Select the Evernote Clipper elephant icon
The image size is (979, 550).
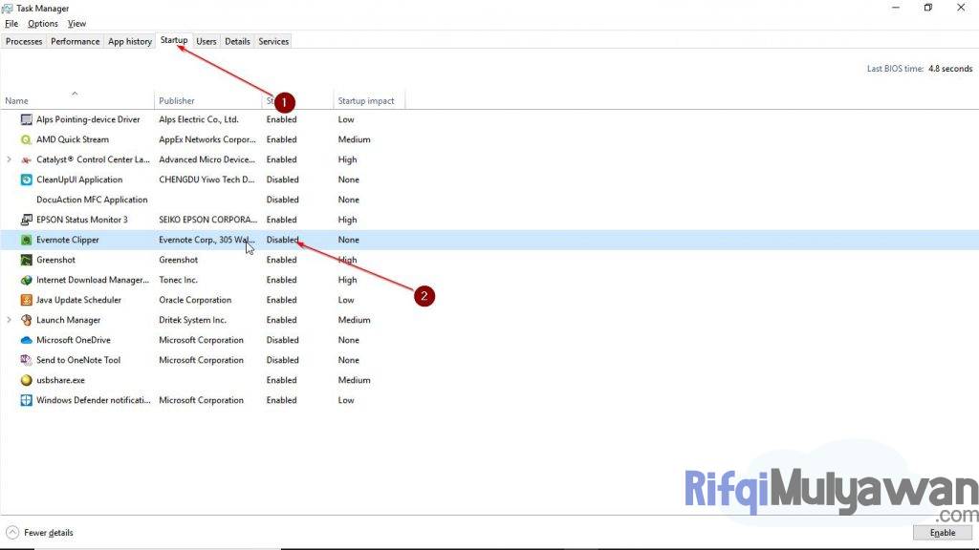coord(26,240)
